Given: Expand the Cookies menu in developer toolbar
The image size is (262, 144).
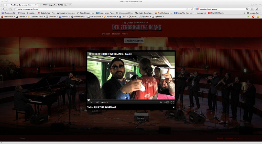Looking at the screenshot, I should coord(22,17).
